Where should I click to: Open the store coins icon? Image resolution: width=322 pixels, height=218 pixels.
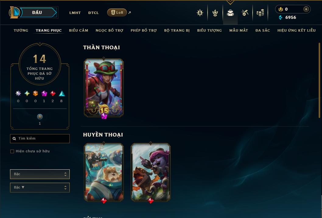click(260, 13)
